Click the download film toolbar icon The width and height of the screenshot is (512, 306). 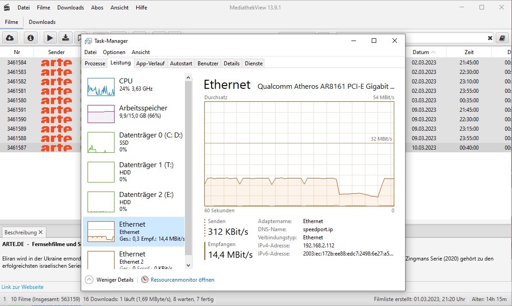(x=65, y=38)
